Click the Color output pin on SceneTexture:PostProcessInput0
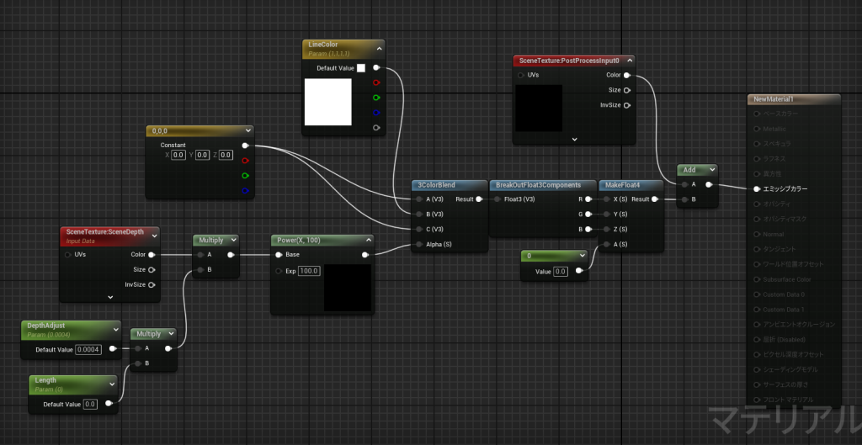Viewport: 862px width, 445px height. tap(626, 75)
